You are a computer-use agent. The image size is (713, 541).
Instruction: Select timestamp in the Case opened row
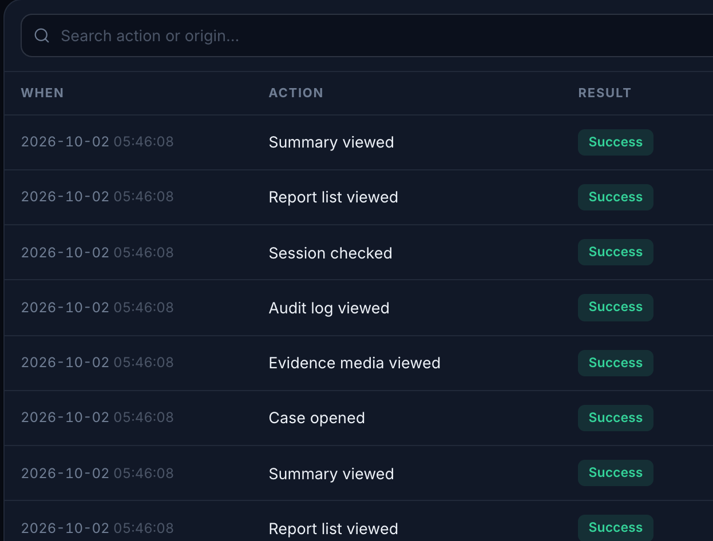[x=97, y=417]
